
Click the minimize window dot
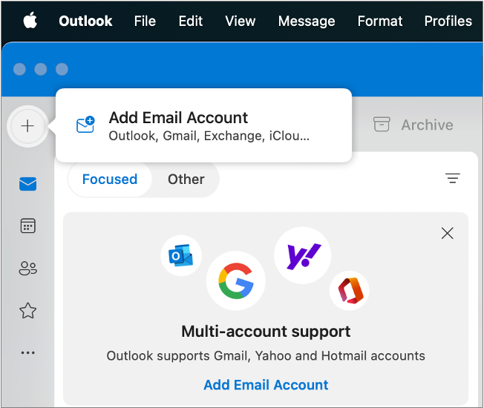(x=40, y=69)
